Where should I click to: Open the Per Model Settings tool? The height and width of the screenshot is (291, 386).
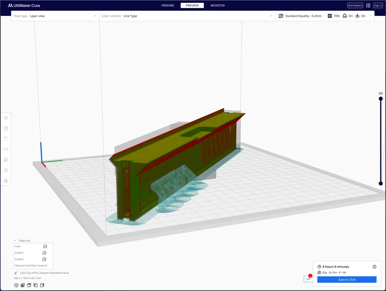(6, 160)
